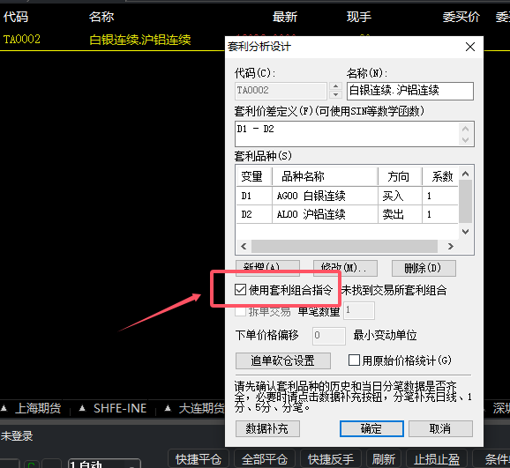Click the 单笔数量 input field
The width and height of the screenshot is (510, 468).
[359, 311]
